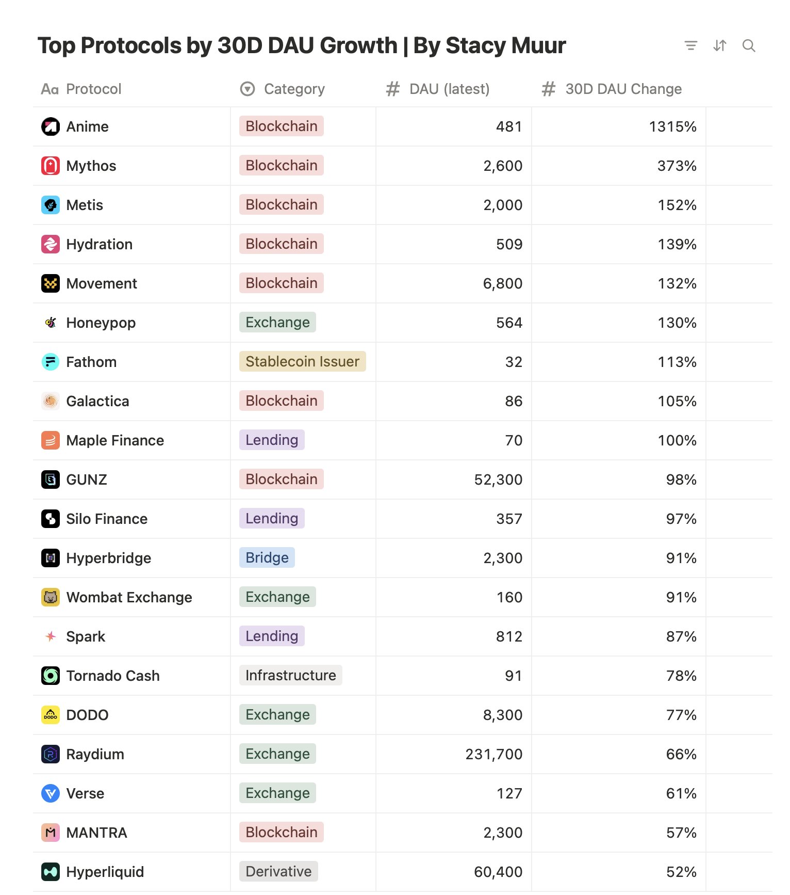Open the Category column header menu
790x895 pixels.
click(x=294, y=89)
